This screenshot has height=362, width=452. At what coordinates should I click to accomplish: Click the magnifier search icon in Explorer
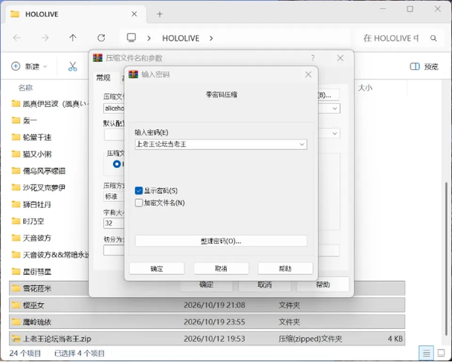click(433, 38)
